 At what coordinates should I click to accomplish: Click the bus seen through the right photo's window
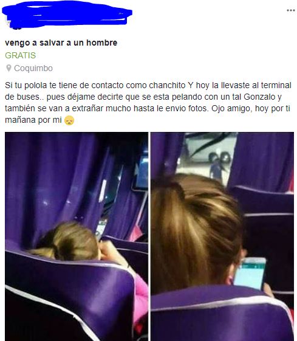coord(208,149)
